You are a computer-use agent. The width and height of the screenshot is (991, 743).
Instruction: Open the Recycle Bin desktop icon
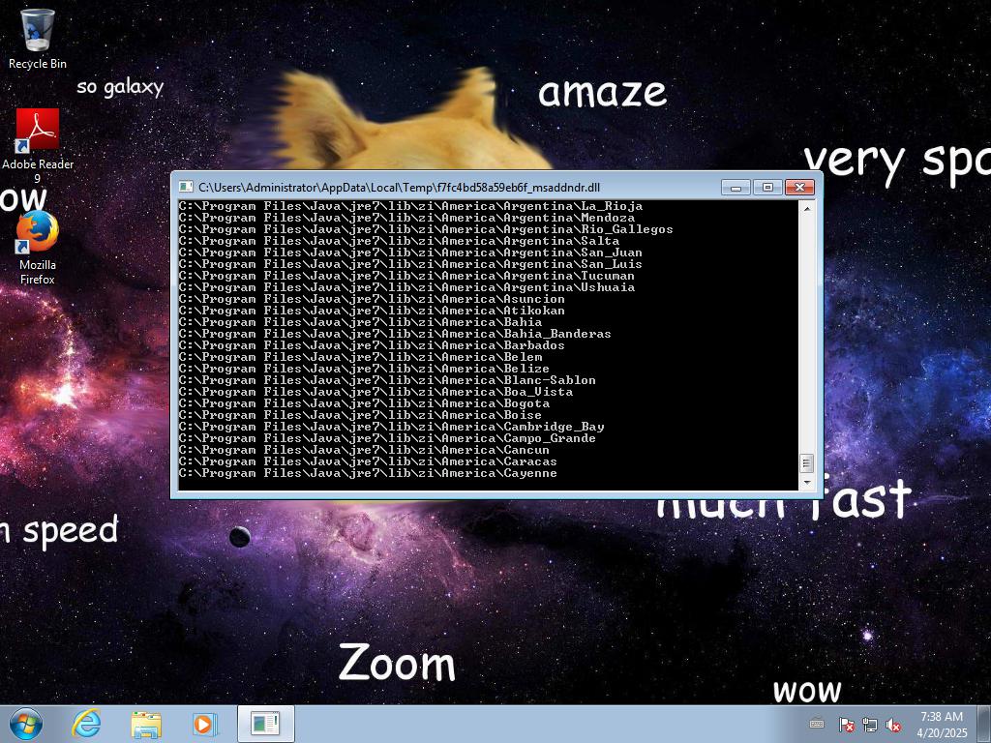tap(38, 38)
